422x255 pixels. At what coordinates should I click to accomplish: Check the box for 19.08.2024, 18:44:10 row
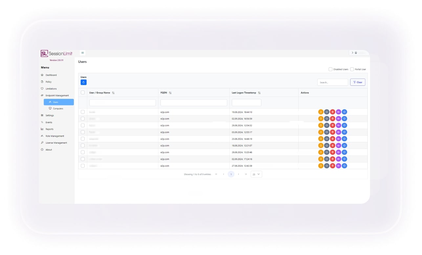[x=83, y=112]
